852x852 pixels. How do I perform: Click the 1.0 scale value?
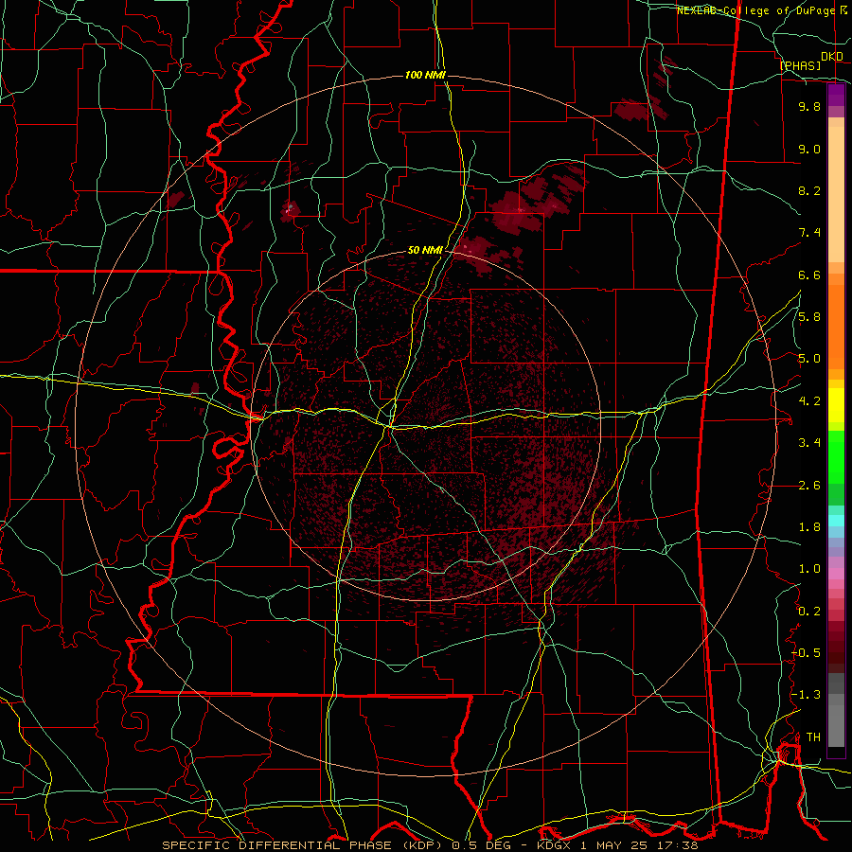click(x=809, y=569)
